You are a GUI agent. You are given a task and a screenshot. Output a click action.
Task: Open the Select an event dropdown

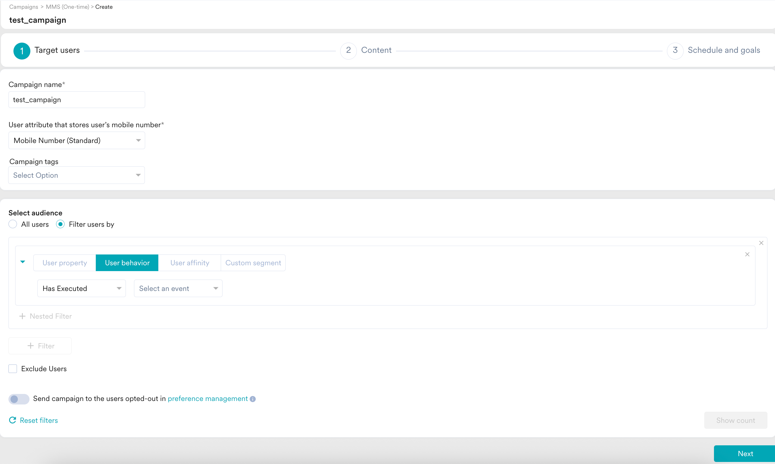178,288
